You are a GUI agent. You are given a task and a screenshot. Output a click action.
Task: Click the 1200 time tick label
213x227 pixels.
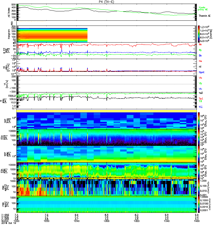[16, 221]
